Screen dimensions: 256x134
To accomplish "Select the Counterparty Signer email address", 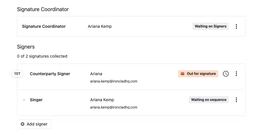I will click(x=114, y=81).
